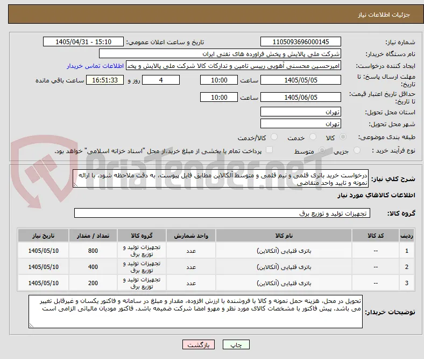Screen dimensions: 424x359
Task: Click the buyer notes text area
Action: [195, 312]
